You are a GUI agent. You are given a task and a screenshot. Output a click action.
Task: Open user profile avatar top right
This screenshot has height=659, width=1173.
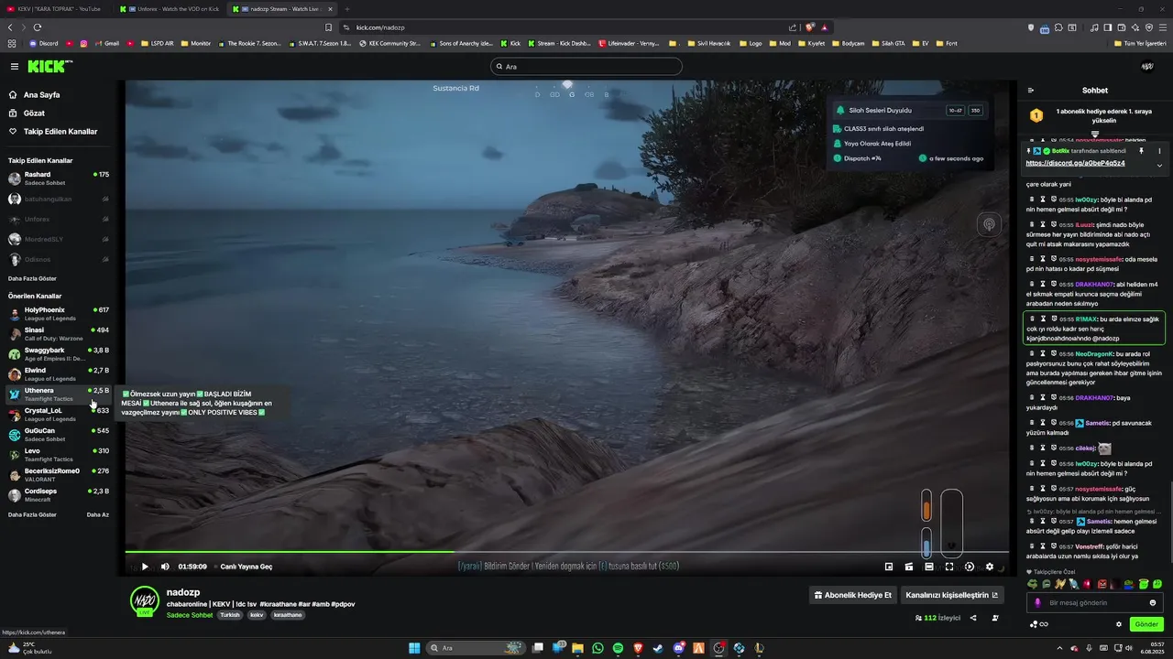(x=1147, y=66)
